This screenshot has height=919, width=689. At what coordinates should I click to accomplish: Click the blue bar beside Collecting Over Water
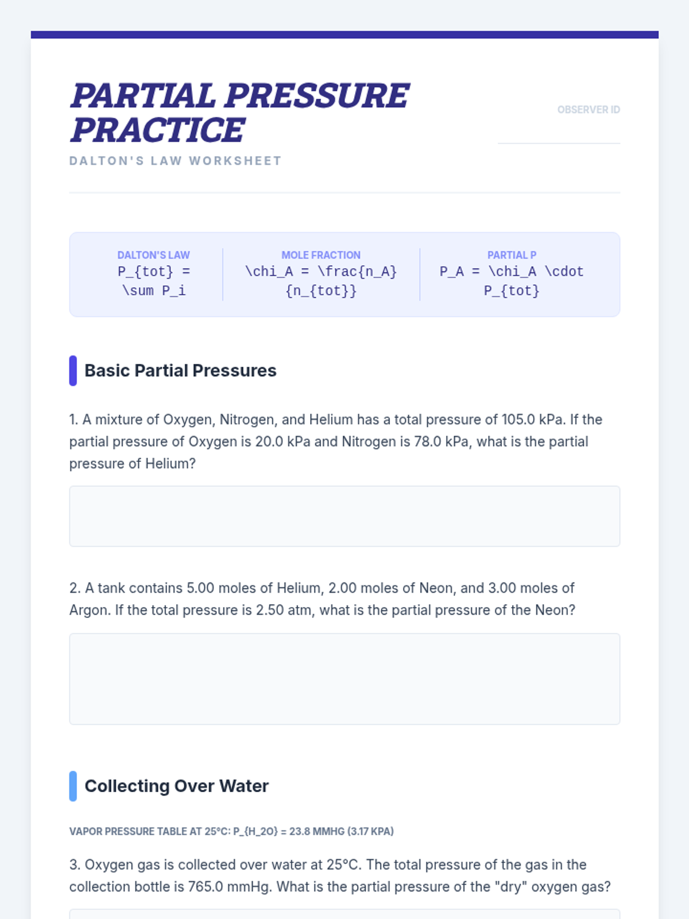[73, 786]
